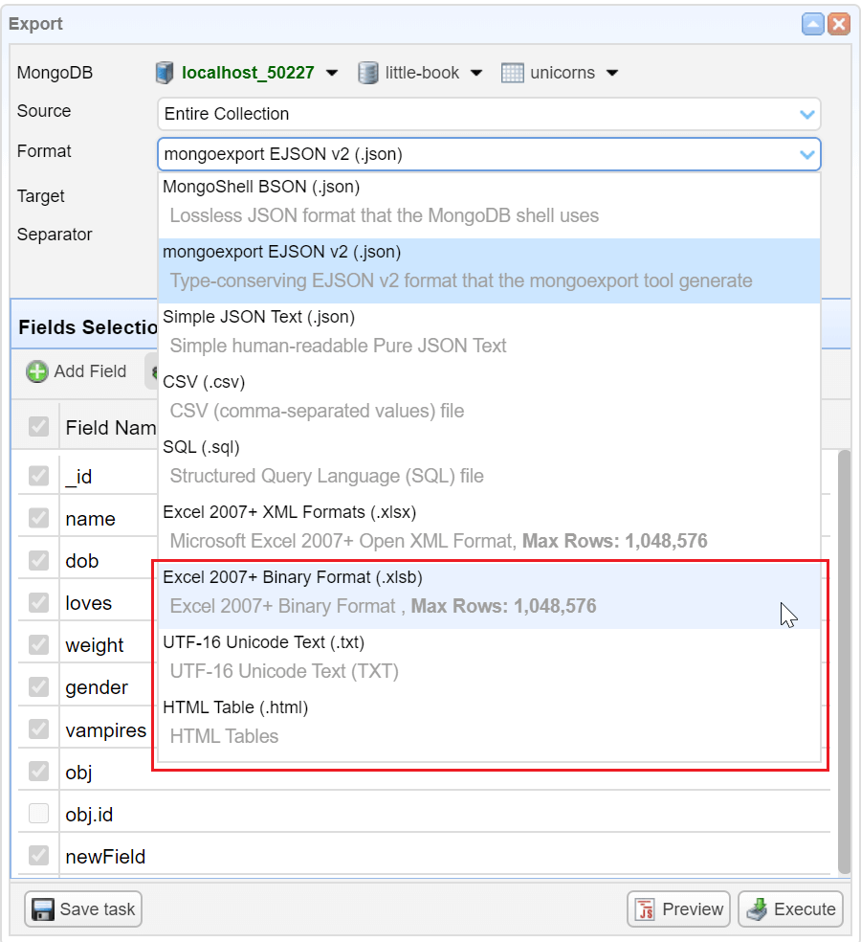
Task: Uncheck the _id field checkbox
Action: coord(38,476)
